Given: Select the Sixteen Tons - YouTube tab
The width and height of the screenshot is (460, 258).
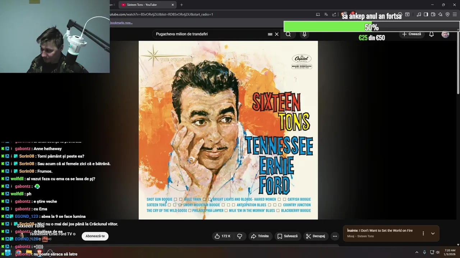Looking at the screenshot, I should (147, 5).
